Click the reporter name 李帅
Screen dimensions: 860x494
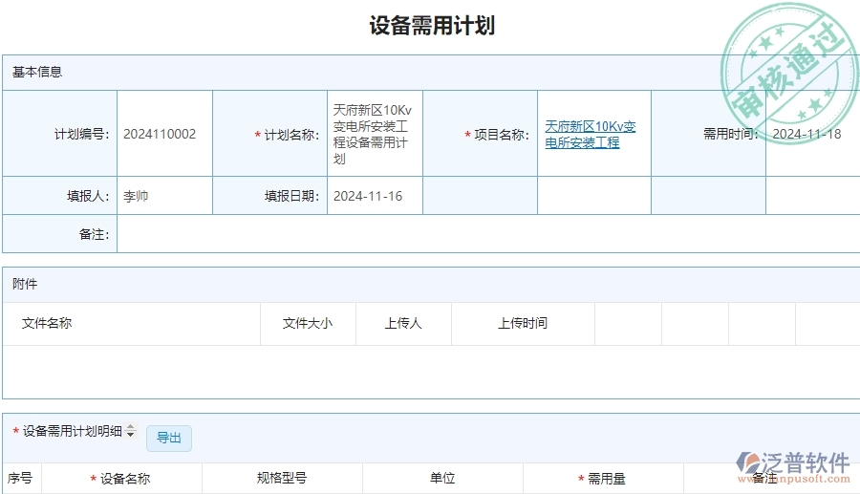coord(136,196)
